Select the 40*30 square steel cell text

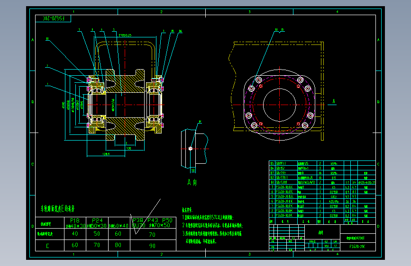tap(75, 226)
